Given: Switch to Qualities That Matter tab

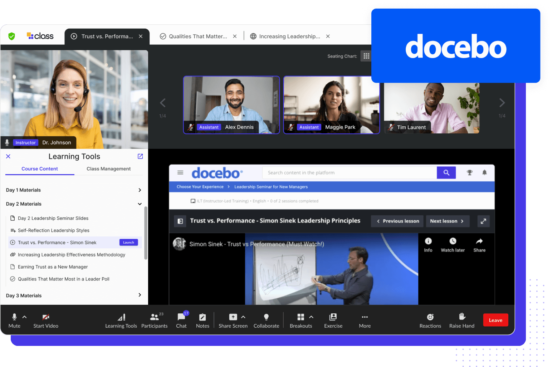Looking at the screenshot, I should (197, 36).
